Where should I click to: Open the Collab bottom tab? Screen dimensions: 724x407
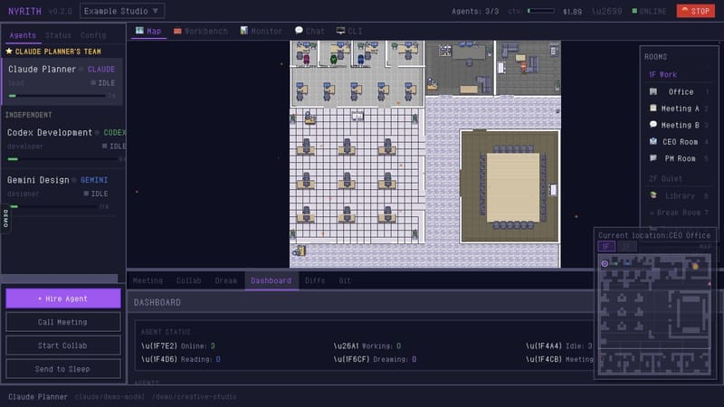click(189, 280)
